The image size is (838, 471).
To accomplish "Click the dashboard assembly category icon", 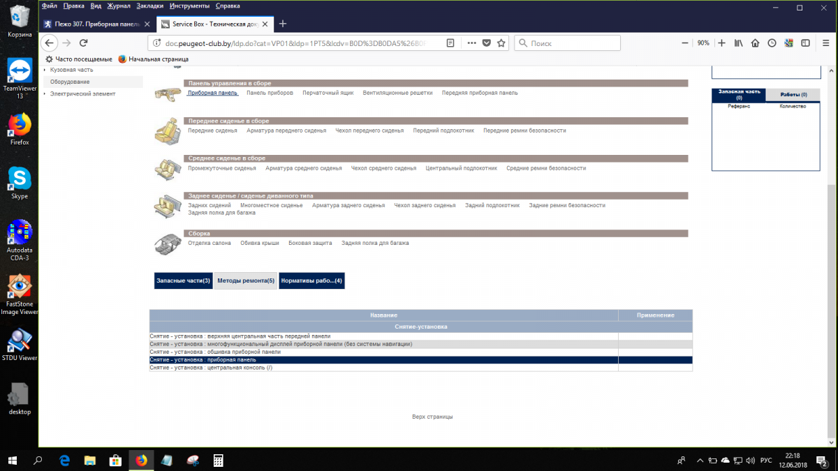I will [x=167, y=94].
